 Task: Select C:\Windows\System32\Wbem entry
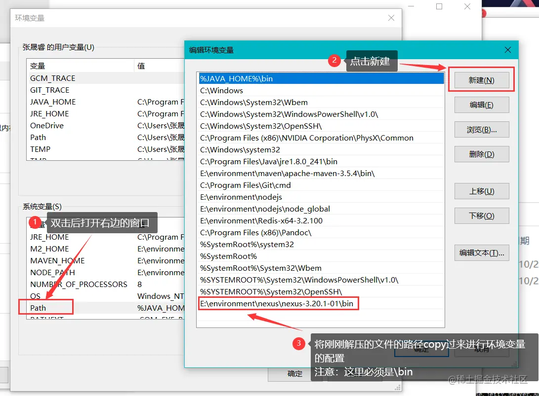click(x=321, y=102)
